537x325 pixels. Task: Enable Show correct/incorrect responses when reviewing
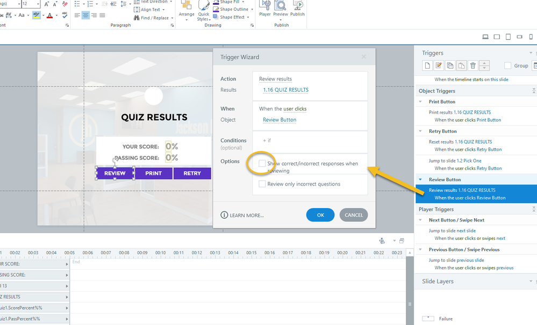coord(262,164)
